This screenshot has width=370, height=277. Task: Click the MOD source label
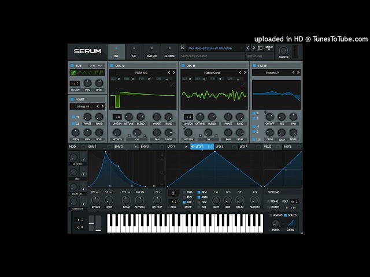point(72,147)
